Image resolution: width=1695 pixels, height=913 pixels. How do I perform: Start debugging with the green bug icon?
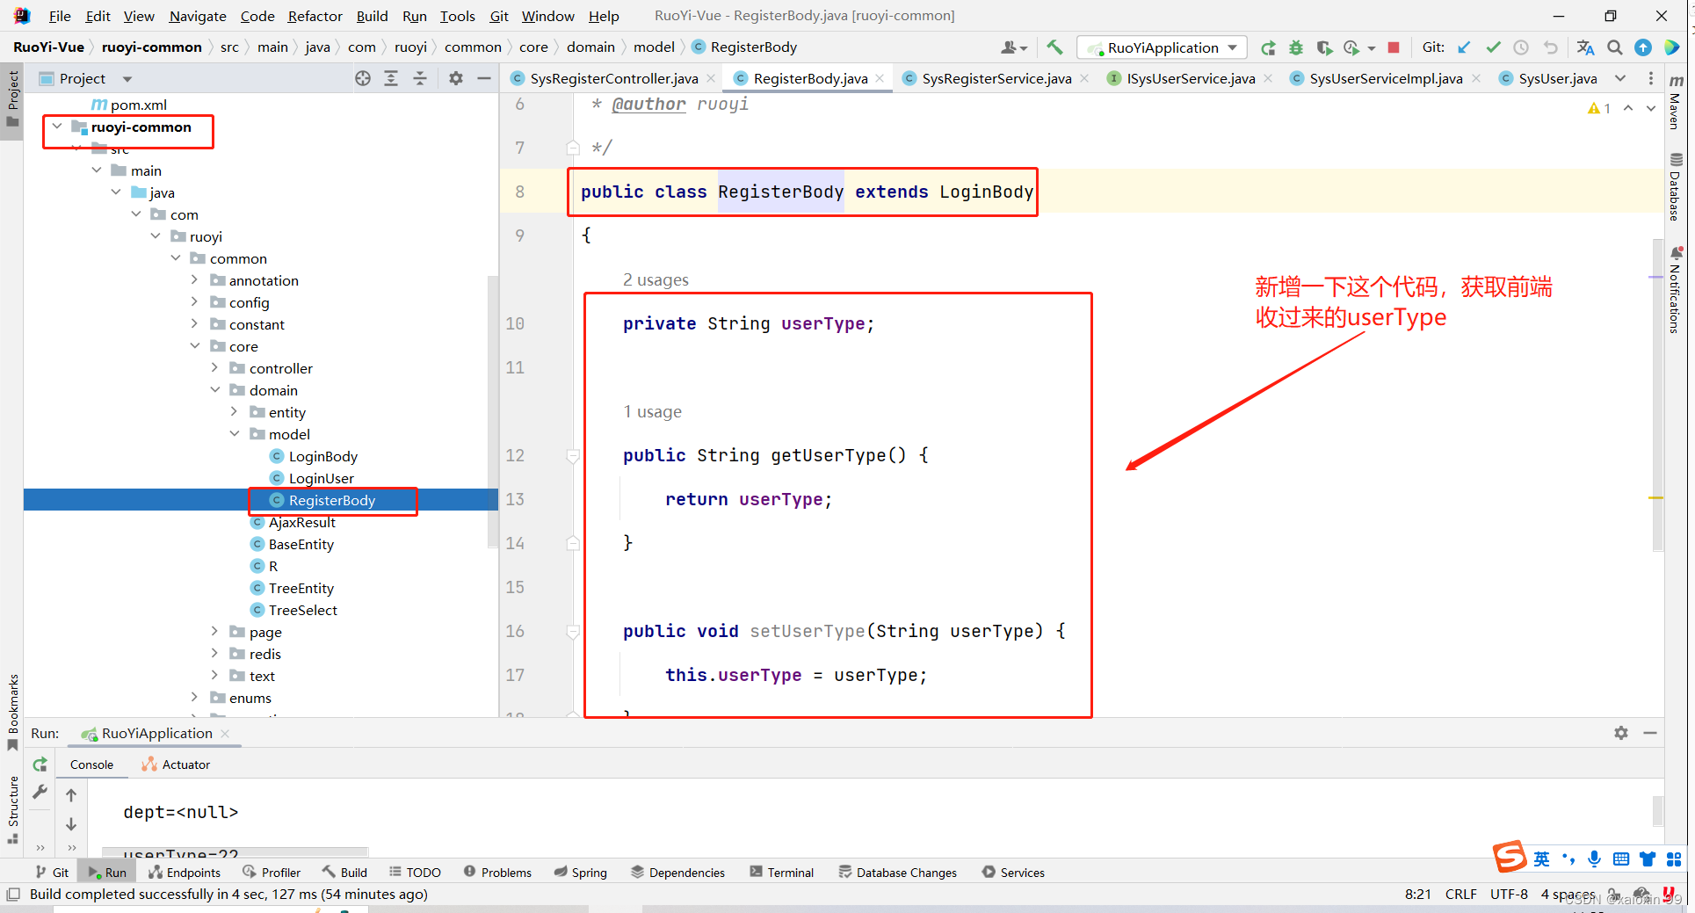pos(1296,47)
